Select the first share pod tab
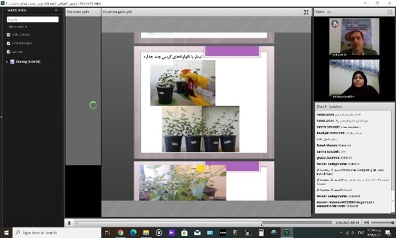 pyautogui.click(x=83, y=12)
